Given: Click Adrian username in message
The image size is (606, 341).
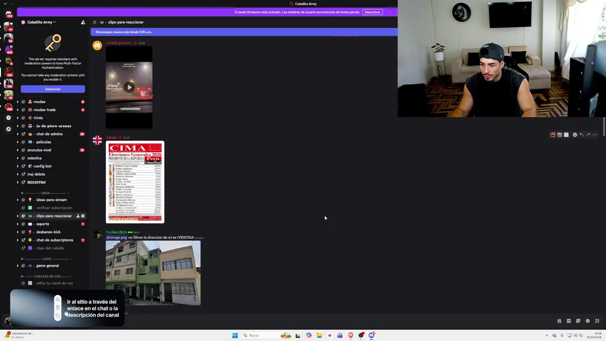Looking at the screenshot, I should [111, 138].
